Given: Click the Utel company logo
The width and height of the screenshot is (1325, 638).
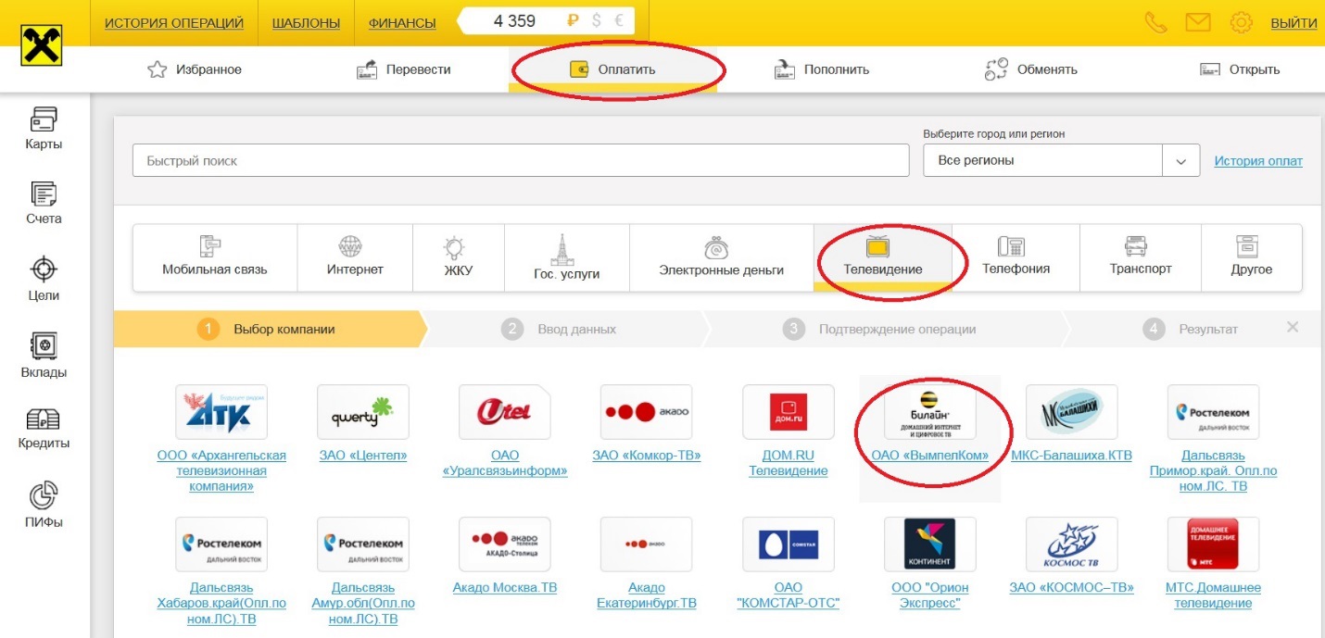Looking at the screenshot, I should pos(505,412).
